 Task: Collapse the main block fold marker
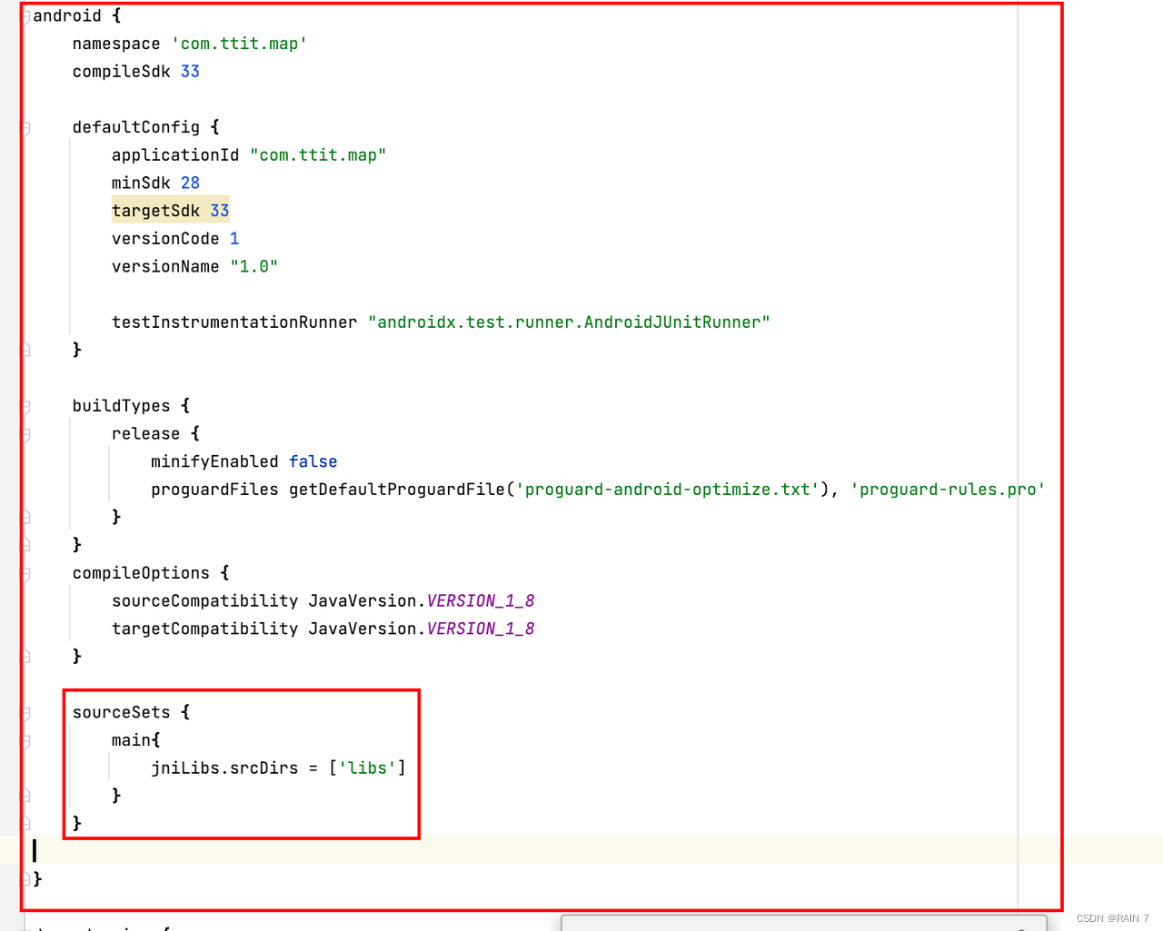click(26, 741)
